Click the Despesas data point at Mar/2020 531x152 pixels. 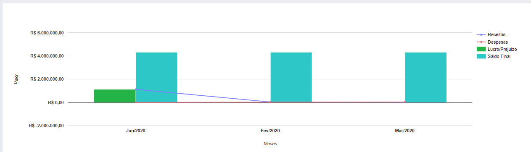coord(405,102)
